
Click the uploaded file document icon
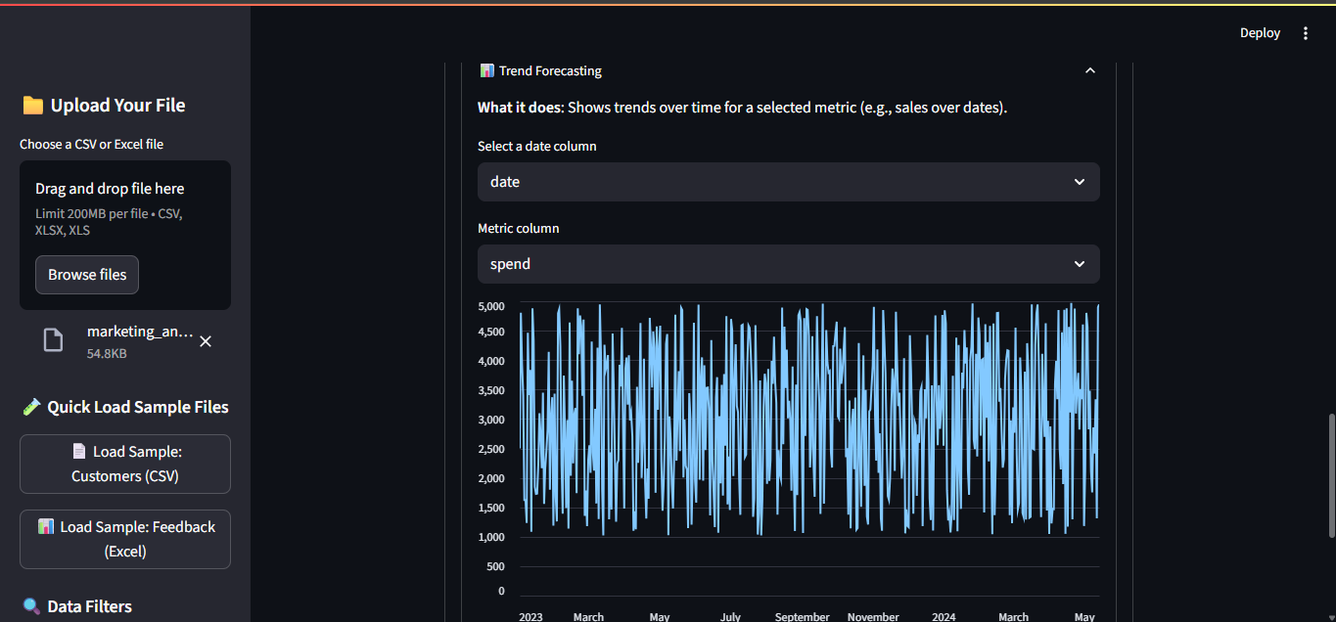pyautogui.click(x=53, y=340)
